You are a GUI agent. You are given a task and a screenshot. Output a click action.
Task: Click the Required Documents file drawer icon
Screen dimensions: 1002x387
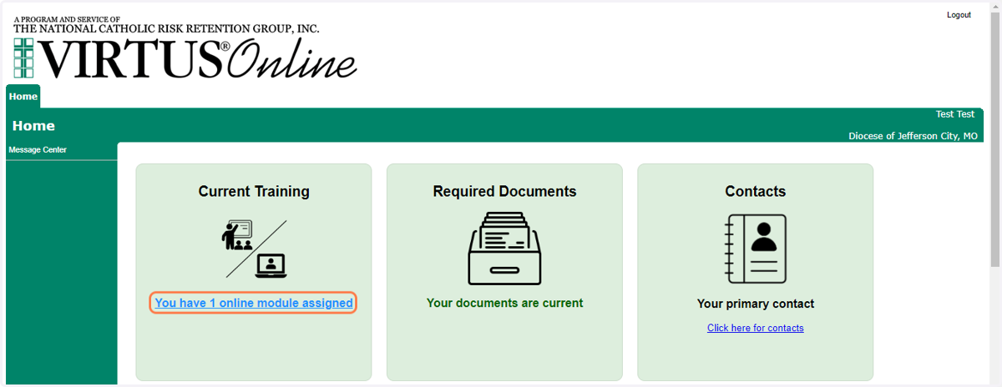504,248
